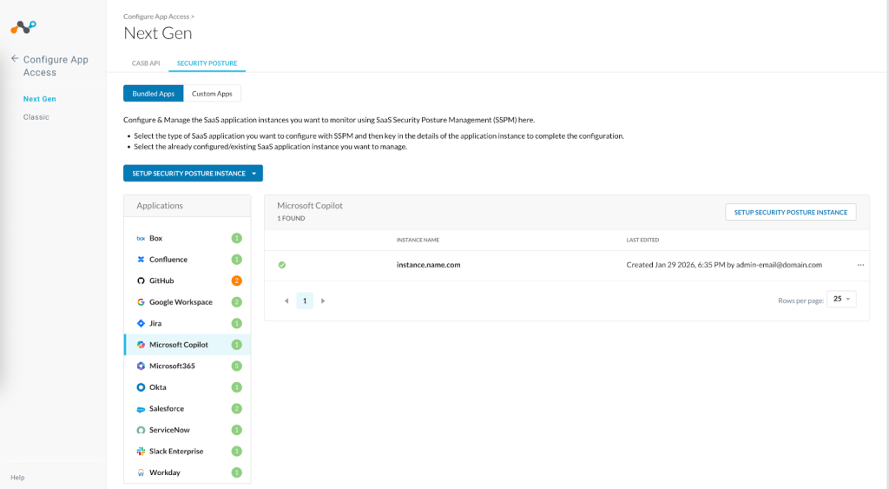Click the Created Jan 29 2026 last-edited text
This screenshot has width=889, height=489.
pos(724,265)
